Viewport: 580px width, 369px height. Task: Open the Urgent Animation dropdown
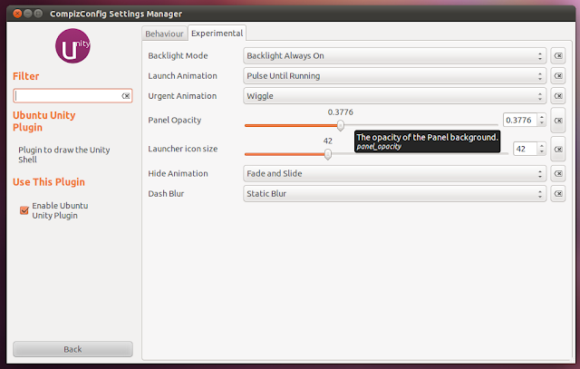(394, 96)
